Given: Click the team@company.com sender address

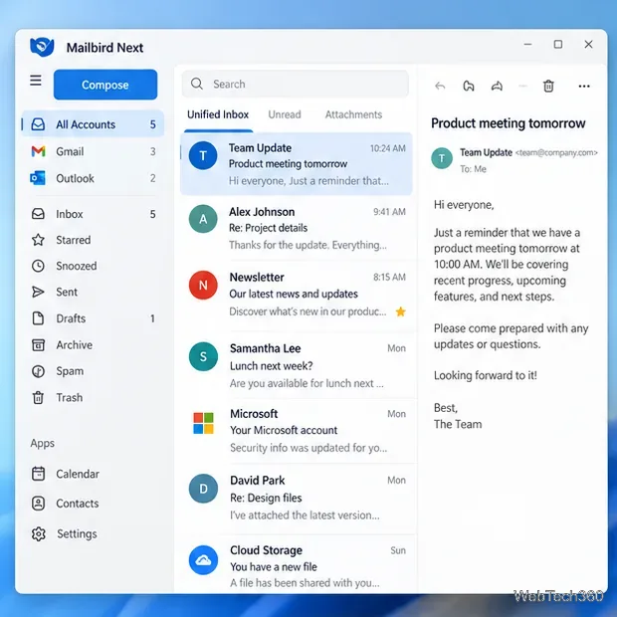Looking at the screenshot, I should click(556, 152).
